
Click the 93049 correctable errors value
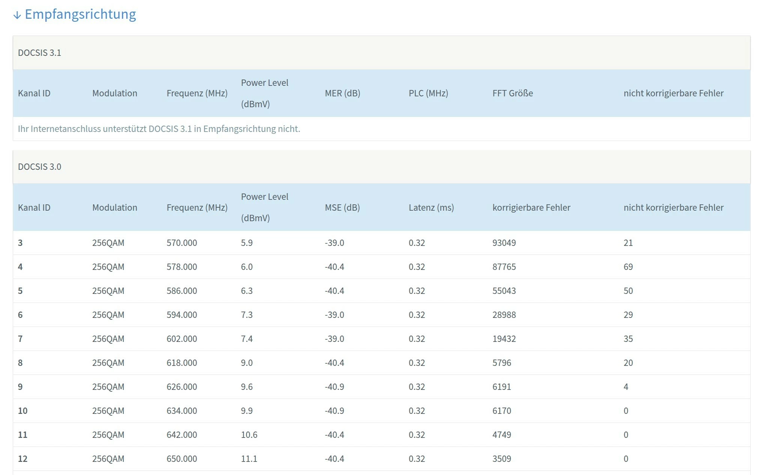504,243
